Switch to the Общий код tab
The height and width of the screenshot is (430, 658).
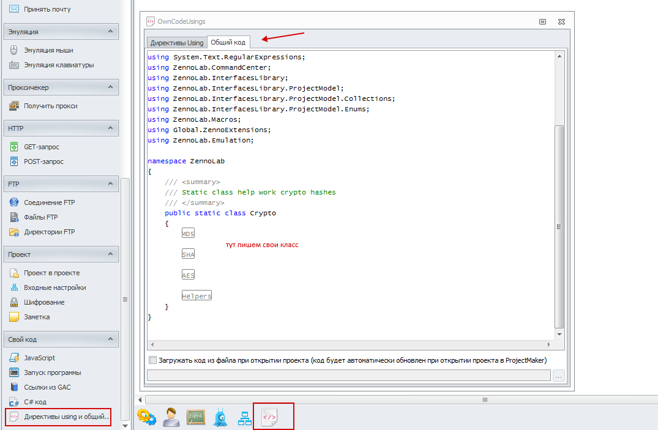click(x=228, y=42)
